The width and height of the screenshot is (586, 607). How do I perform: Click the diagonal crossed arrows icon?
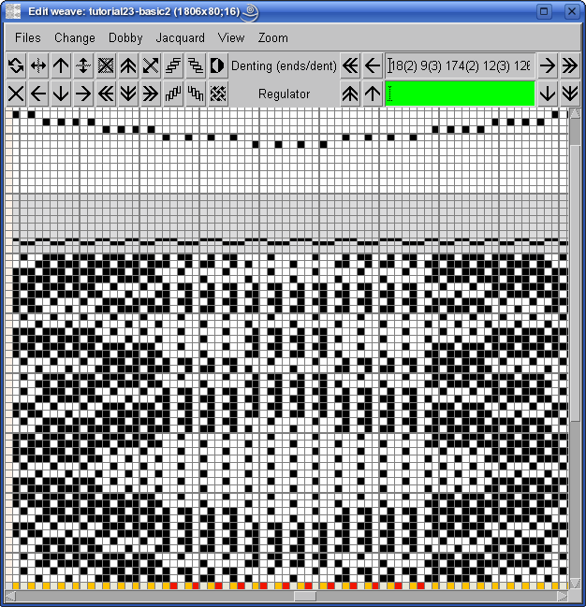pyautogui.click(x=151, y=65)
